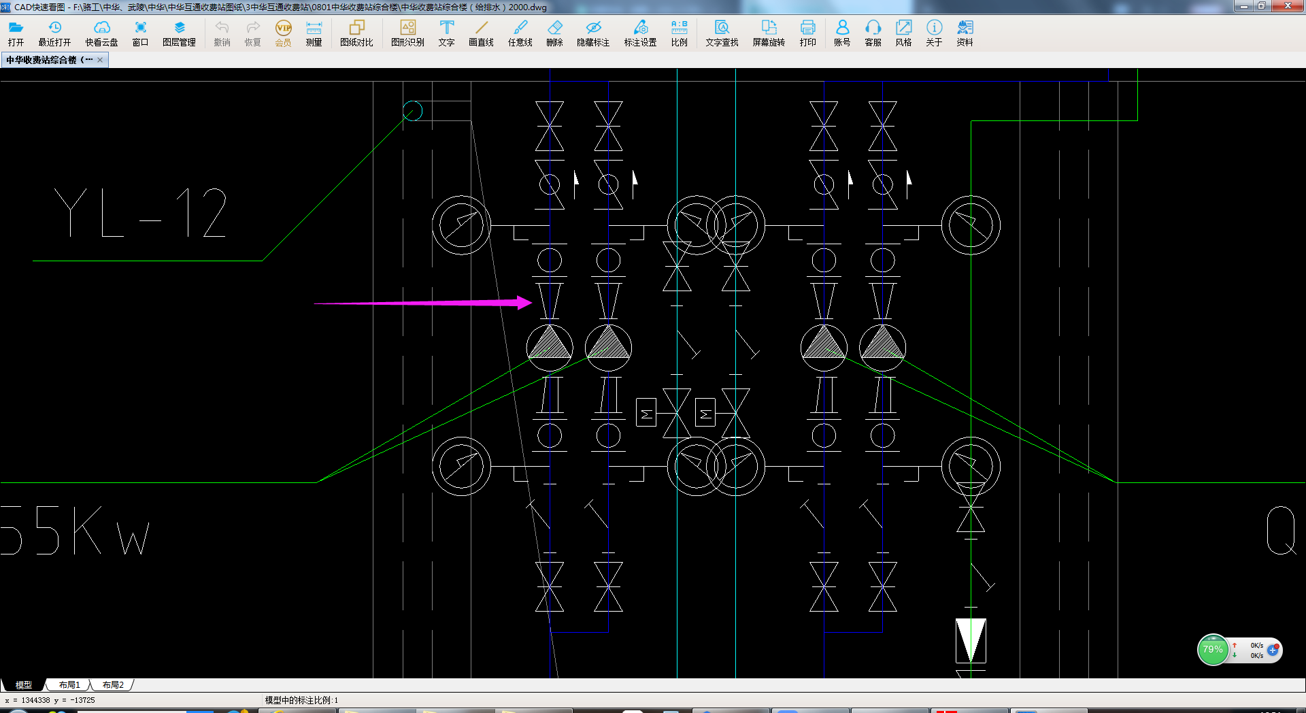The image size is (1306, 713).
Task: Open the 最近打开 recent files list
Action: (x=54, y=33)
